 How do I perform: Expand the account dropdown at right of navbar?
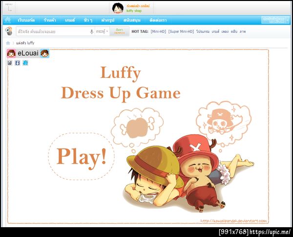pyautogui.click(x=288, y=20)
